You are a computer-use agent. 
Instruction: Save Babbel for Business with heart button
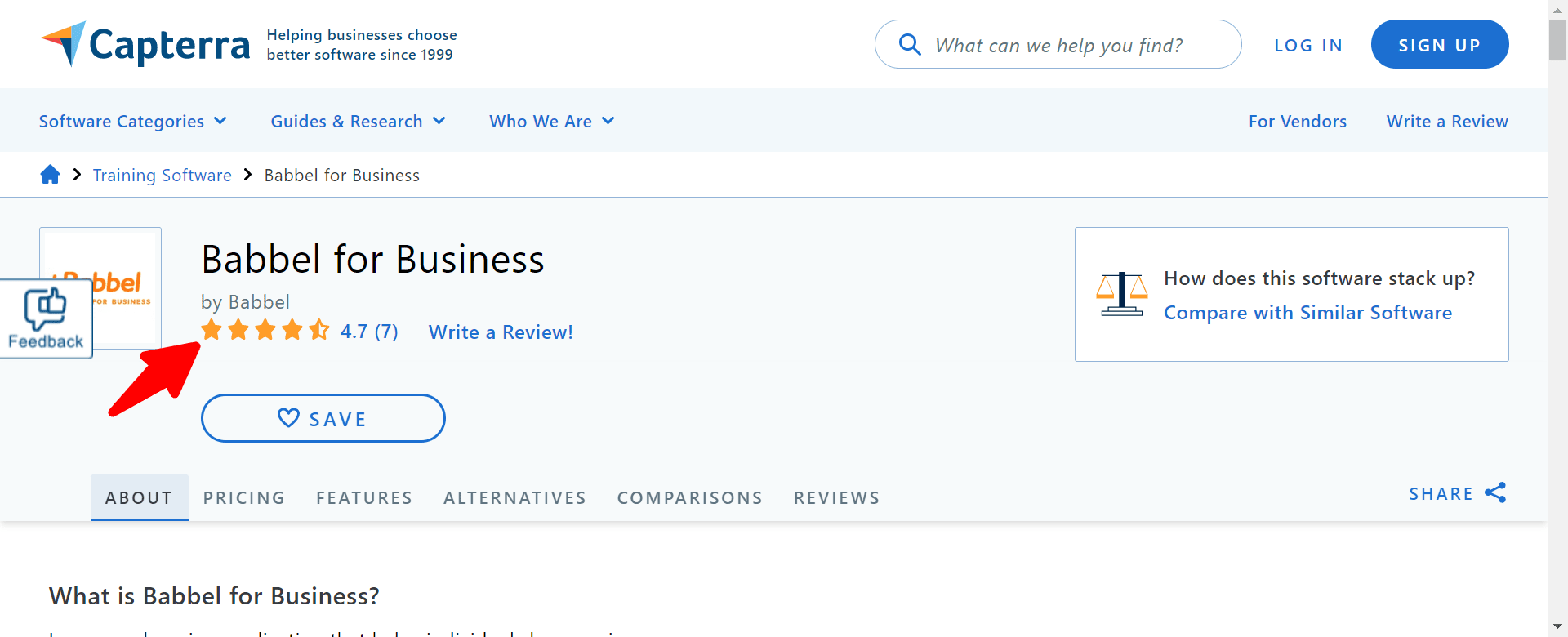point(323,418)
